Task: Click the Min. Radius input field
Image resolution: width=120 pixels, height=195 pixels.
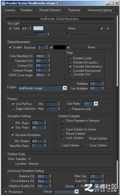Action: click(x=37, y=141)
